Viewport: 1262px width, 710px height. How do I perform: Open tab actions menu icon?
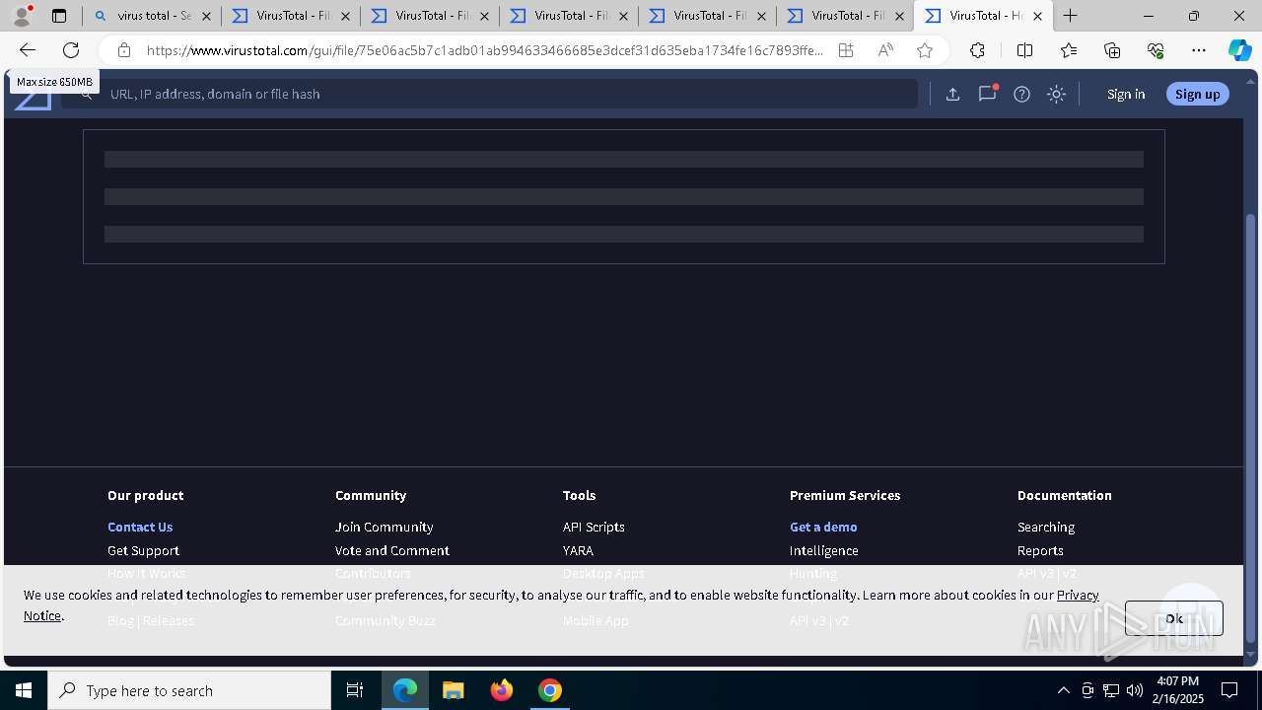[59, 16]
